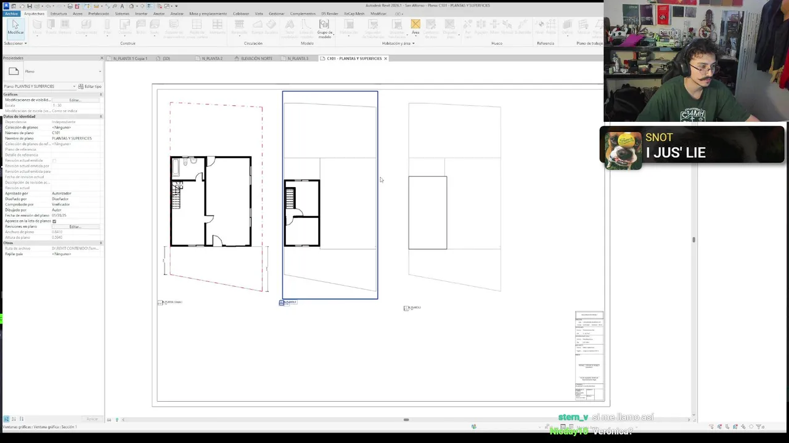Screen dimensions: 789x443
Task: Select the N_PLANTA 2 viewport with stairs
Action: [x=330, y=195]
